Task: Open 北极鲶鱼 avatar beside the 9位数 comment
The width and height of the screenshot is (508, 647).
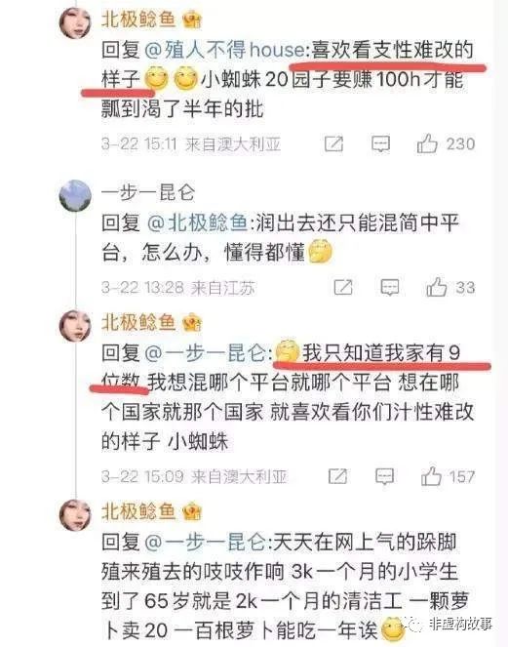Action: click(x=75, y=326)
